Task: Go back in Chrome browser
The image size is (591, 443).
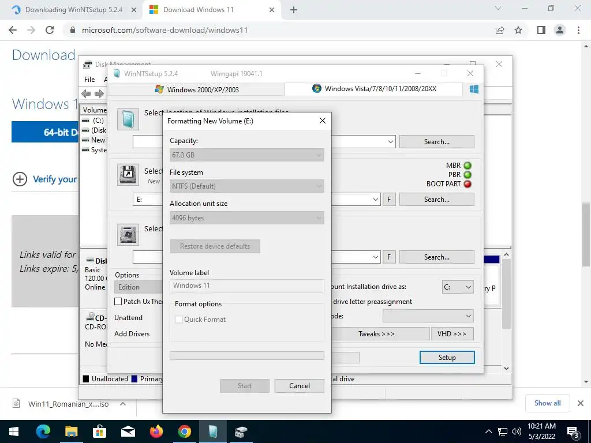Action: 13,30
